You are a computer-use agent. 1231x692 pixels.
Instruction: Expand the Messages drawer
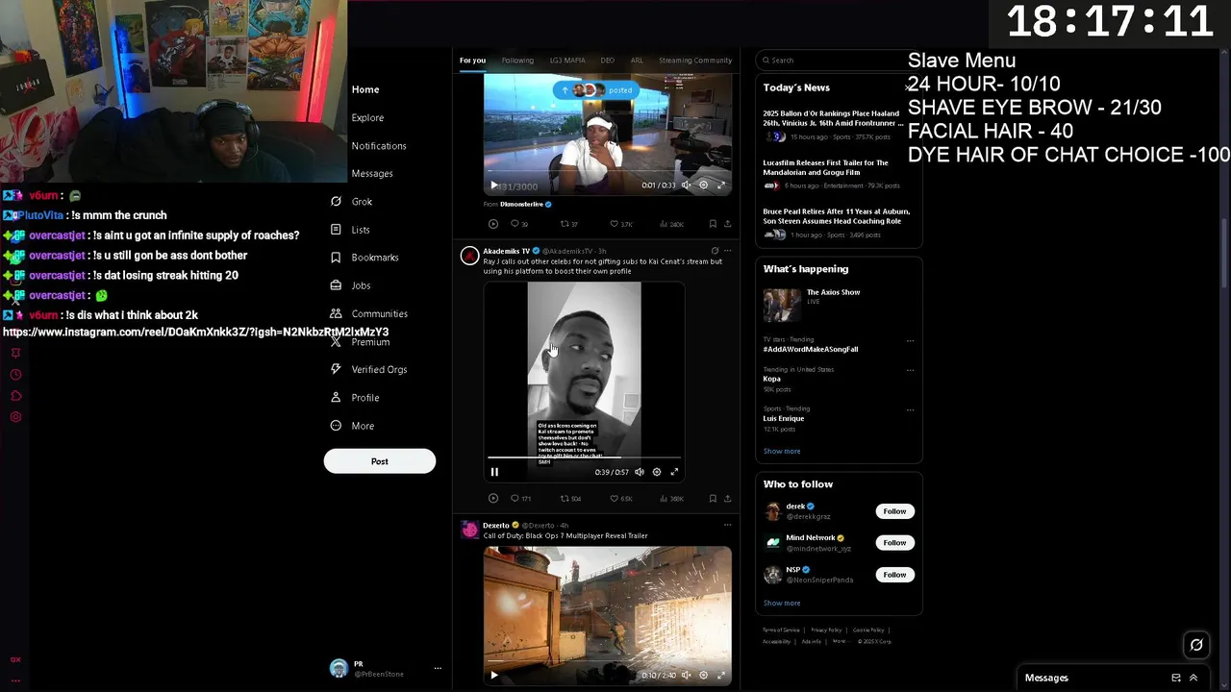click(1193, 678)
